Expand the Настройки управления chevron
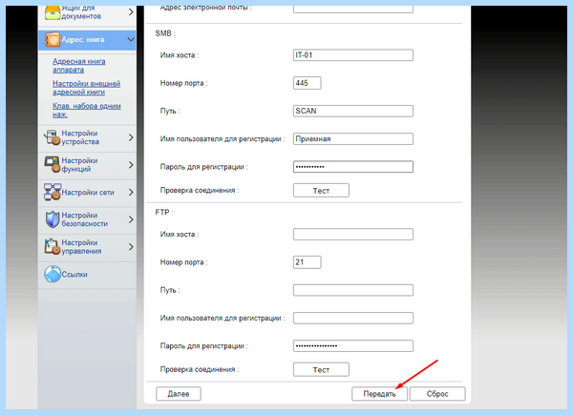 pos(131,247)
